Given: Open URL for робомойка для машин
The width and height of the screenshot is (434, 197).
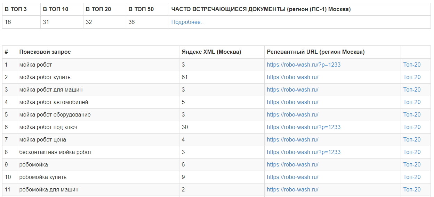Looking at the screenshot, I should coord(292,189).
